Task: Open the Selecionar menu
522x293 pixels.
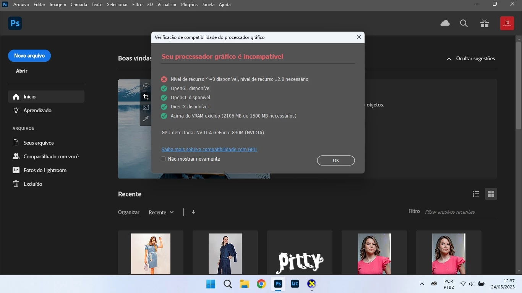Action: [117, 5]
